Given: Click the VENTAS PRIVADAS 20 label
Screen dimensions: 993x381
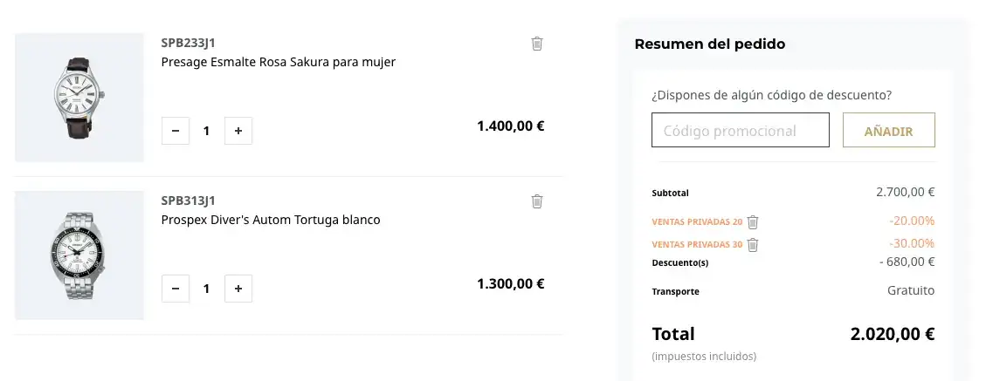Looking at the screenshot, I should [697, 221].
